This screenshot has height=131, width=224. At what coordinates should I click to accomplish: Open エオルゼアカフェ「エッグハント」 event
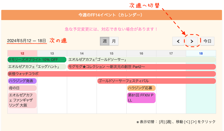click(x=37, y=67)
